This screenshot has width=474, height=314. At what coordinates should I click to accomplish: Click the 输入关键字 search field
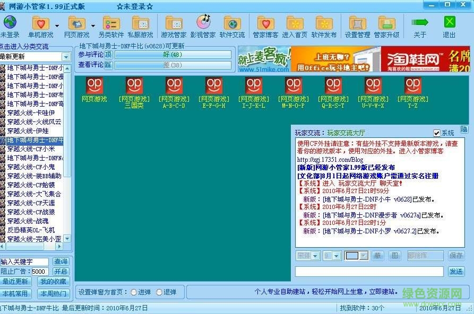click(x=24, y=261)
